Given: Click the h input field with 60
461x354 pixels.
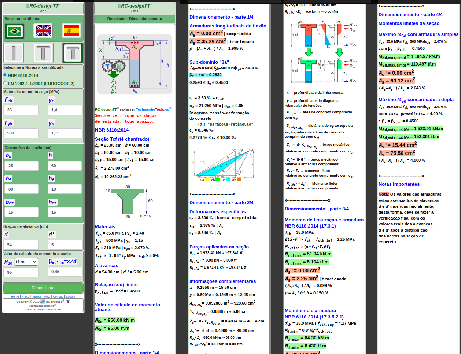Looking at the screenshot, I should pyautogui.click(x=64, y=166).
